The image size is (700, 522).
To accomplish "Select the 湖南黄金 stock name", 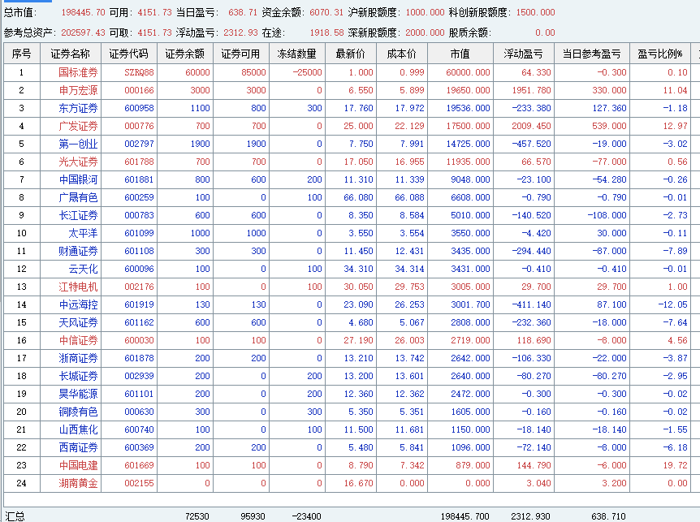I will (x=78, y=483).
